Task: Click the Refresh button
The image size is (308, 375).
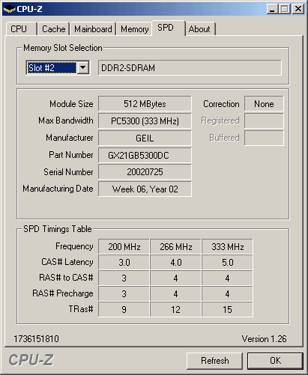Action: click(214, 361)
